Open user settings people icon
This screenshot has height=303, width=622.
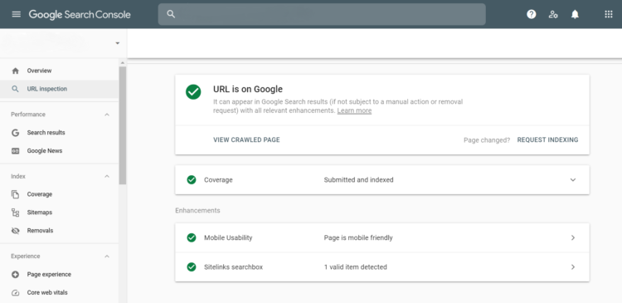tap(553, 14)
